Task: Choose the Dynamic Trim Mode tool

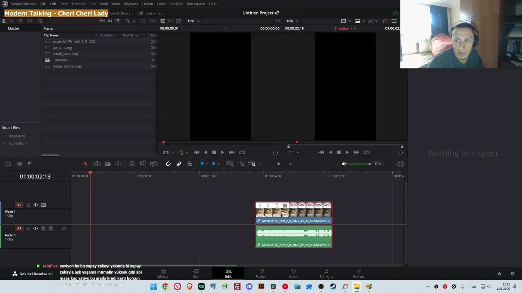Action: [119, 164]
